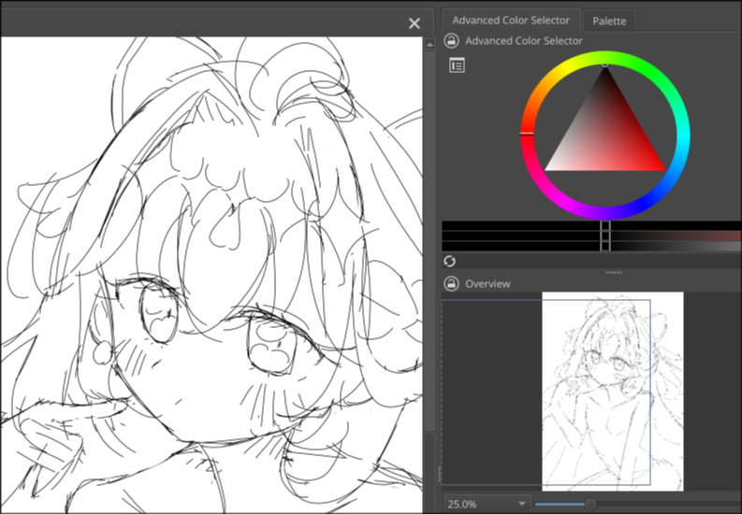Click the color history shade strip
Viewport: 742px width, 514px height.
tap(591, 236)
